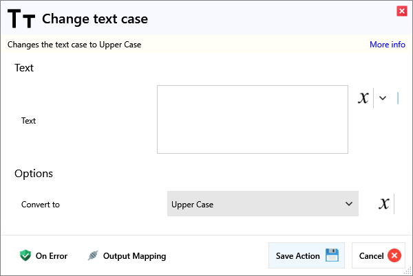Click the green shield On Error icon
This screenshot has width=413, height=276.
pos(25,256)
